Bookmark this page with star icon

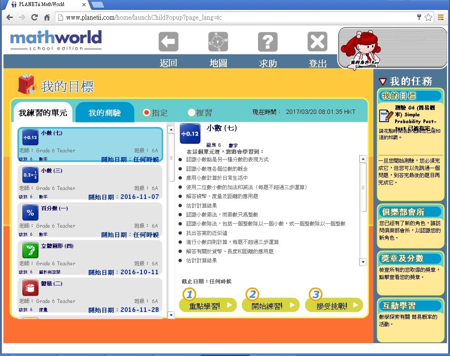pos(428,18)
